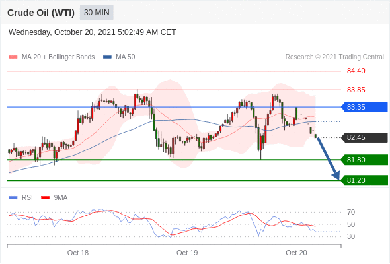Click the Oct 18 date axis label
Screen dimensions: 390x264
click(x=78, y=253)
